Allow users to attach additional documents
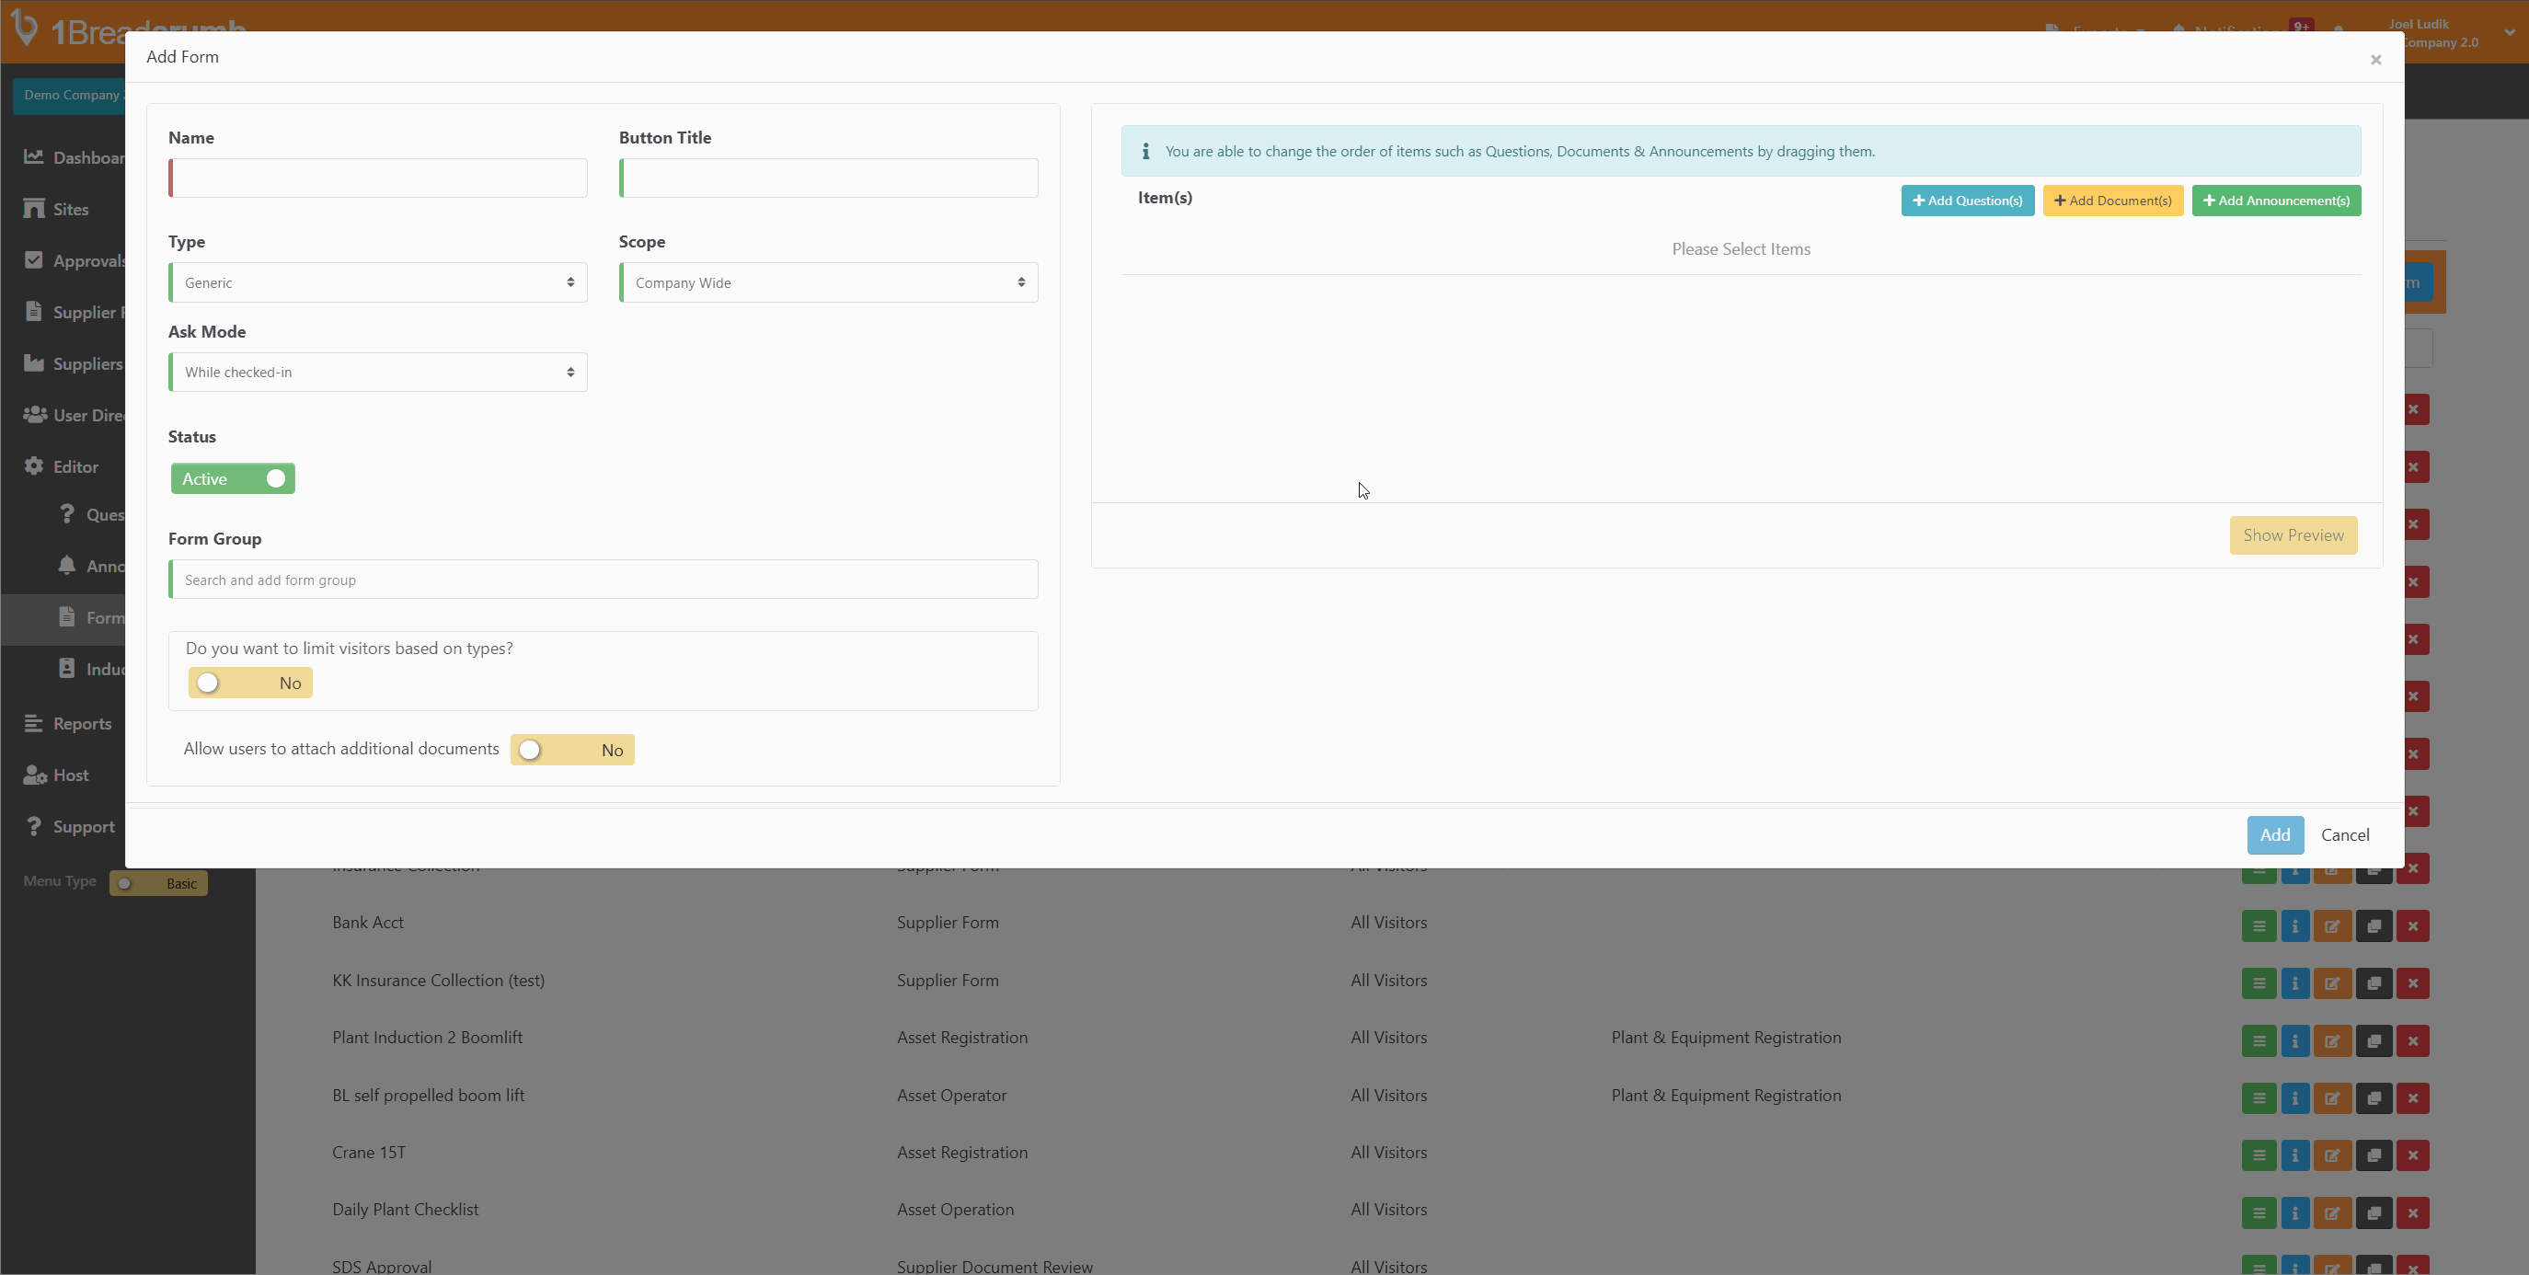Image resolution: width=2529 pixels, height=1275 pixels. 572,749
